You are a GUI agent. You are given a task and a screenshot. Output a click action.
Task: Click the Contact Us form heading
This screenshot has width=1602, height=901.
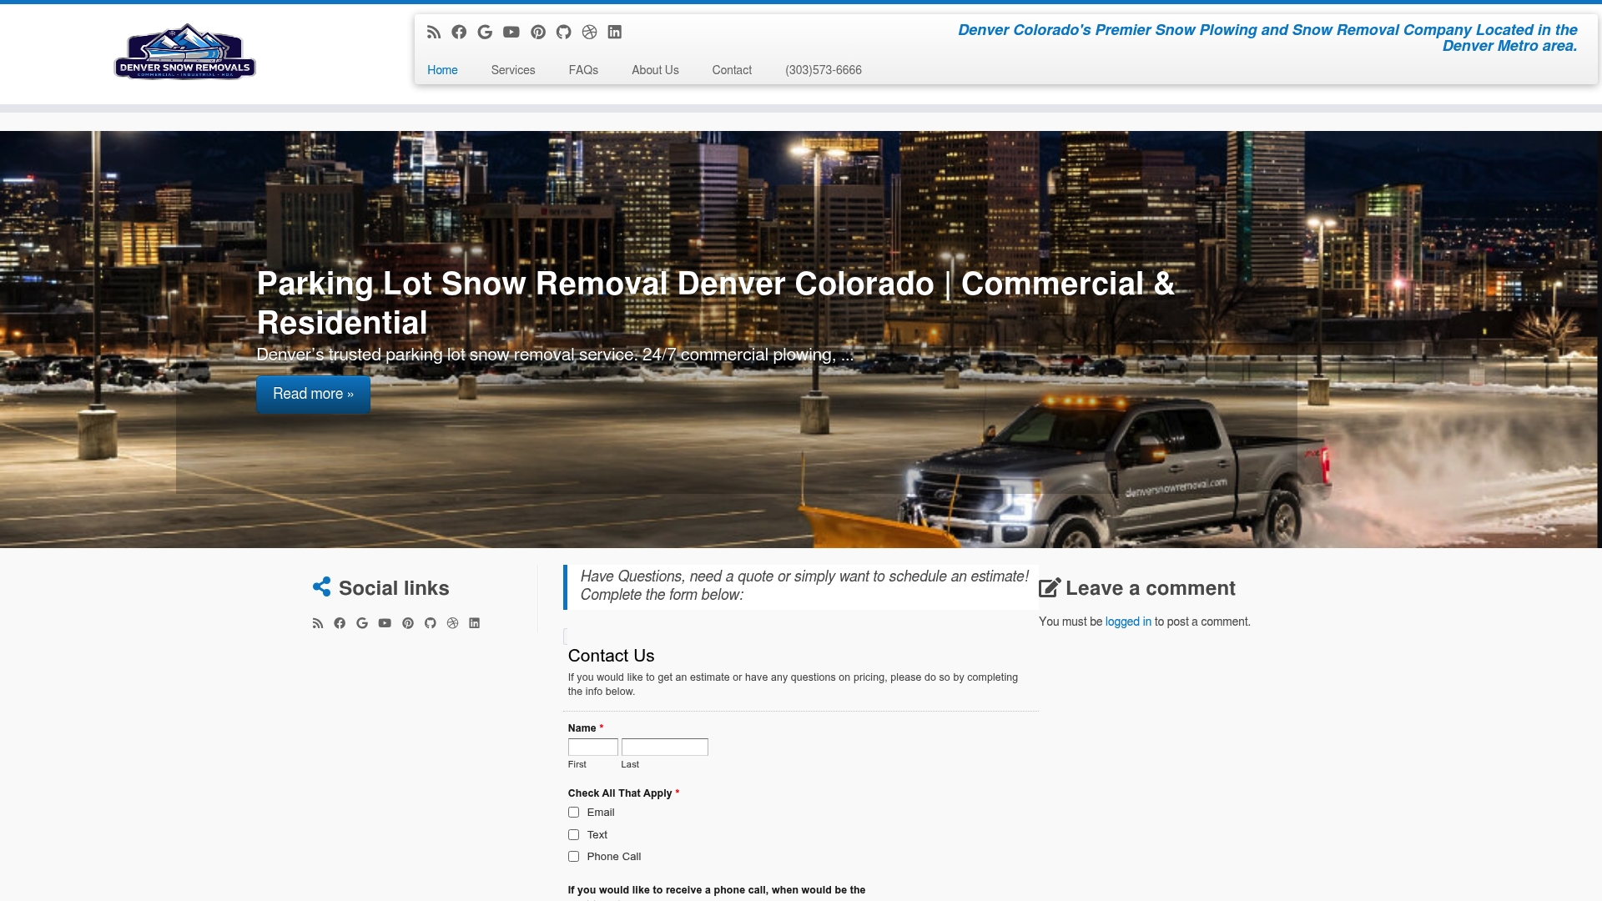pos(611,656)
